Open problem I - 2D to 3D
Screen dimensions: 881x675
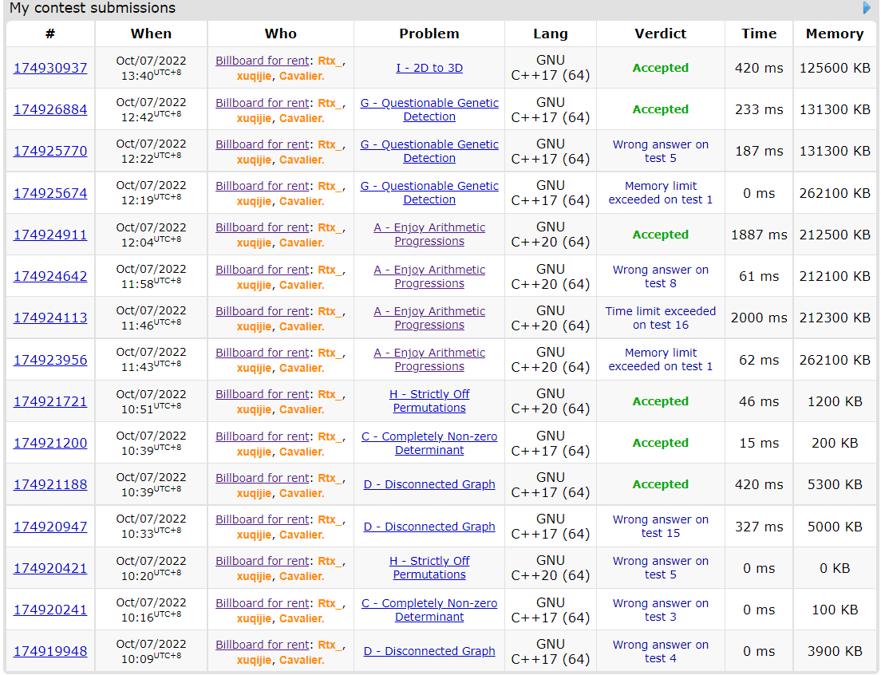coord(429,68)
